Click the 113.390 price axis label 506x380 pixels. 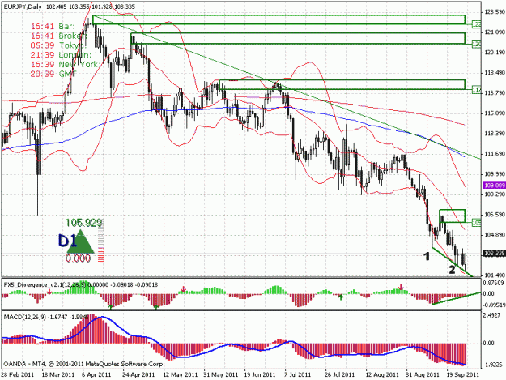pyautogui.click(x=495, y=134)
